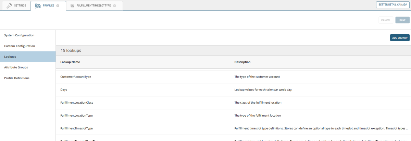Click the Add Lookup button

point(400,38)
